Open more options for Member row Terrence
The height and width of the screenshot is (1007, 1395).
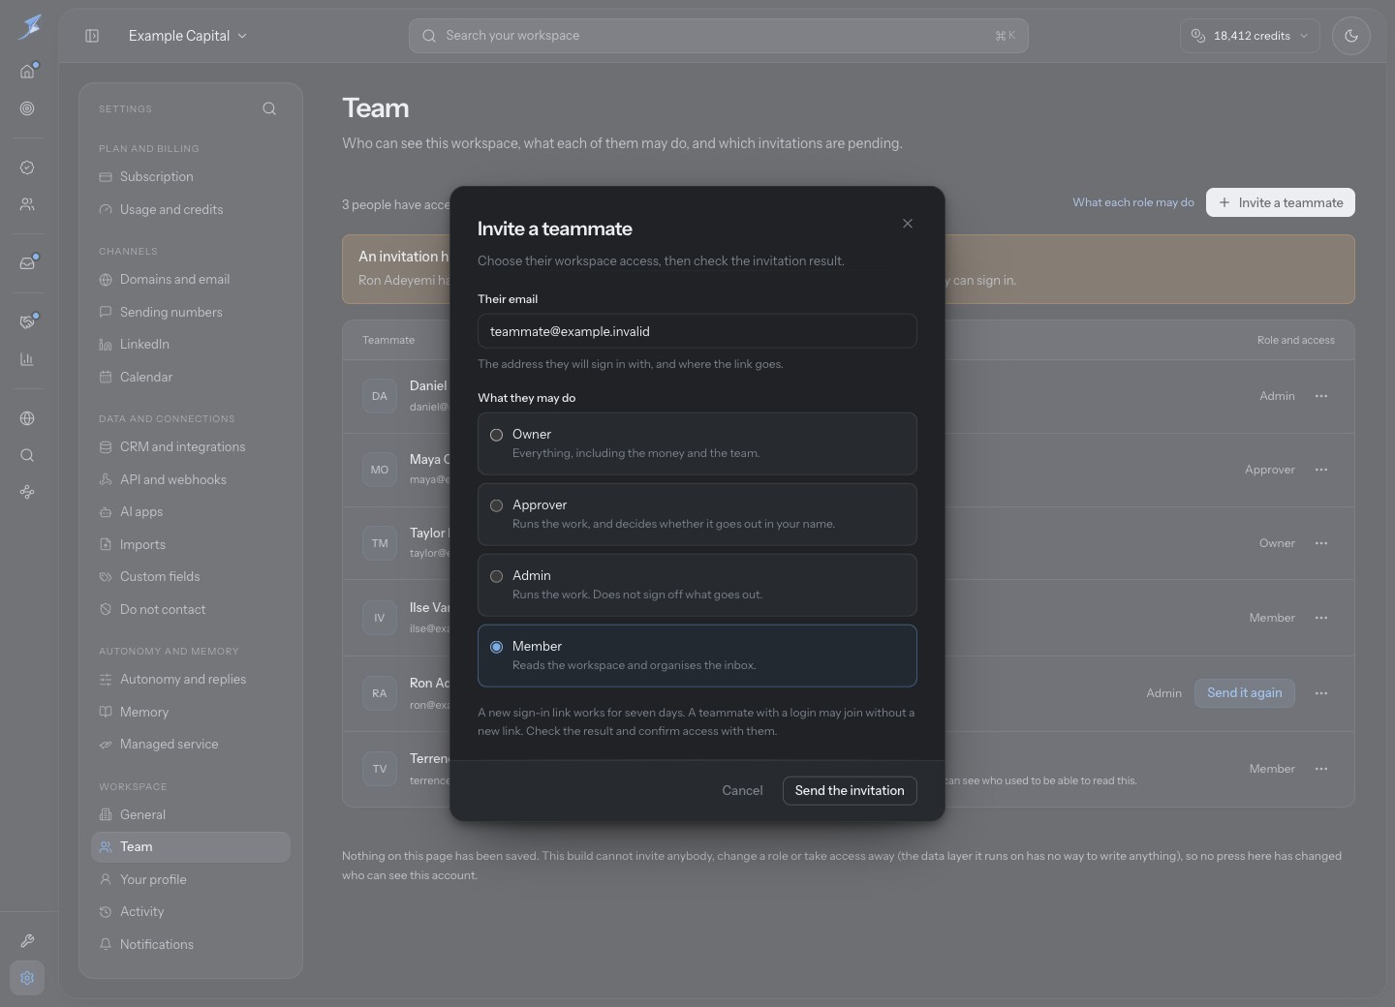(1321, 769)
